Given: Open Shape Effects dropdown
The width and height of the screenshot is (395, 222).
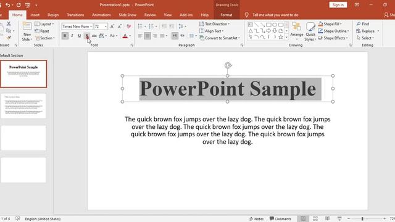Looking at the screenshot, I should (333, 38).
